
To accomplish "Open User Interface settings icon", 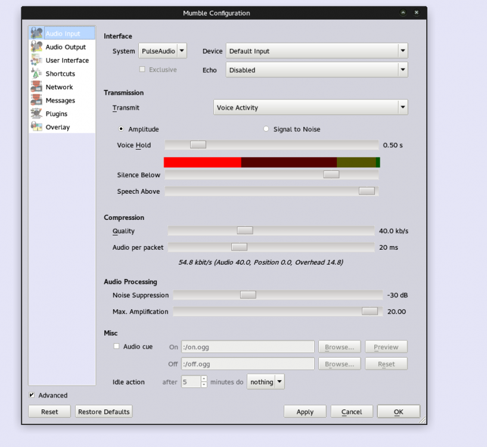I will click(x=36, y=60).
